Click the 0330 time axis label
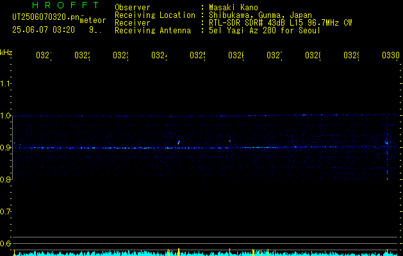The width and height of the screenshot is (403, 256). coord(391,55)
